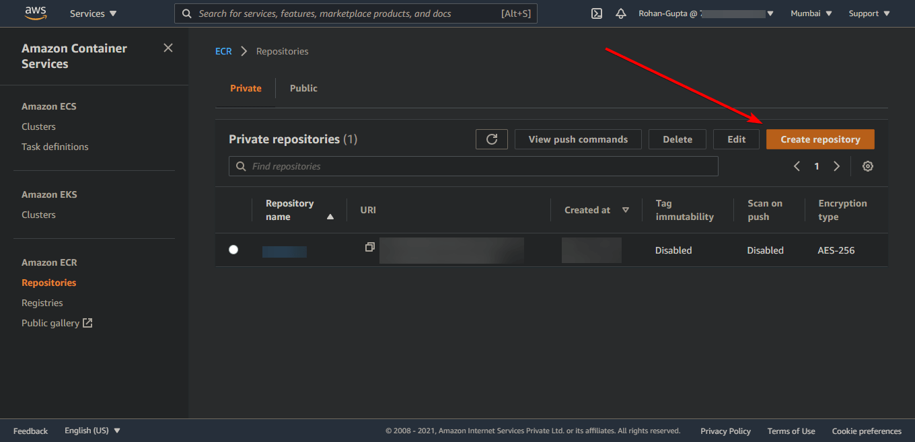Image resolution: width=915 pixels, height=442 pixels.
Task: Open Task definitions in sidebar
Action: tap(54, 147)
